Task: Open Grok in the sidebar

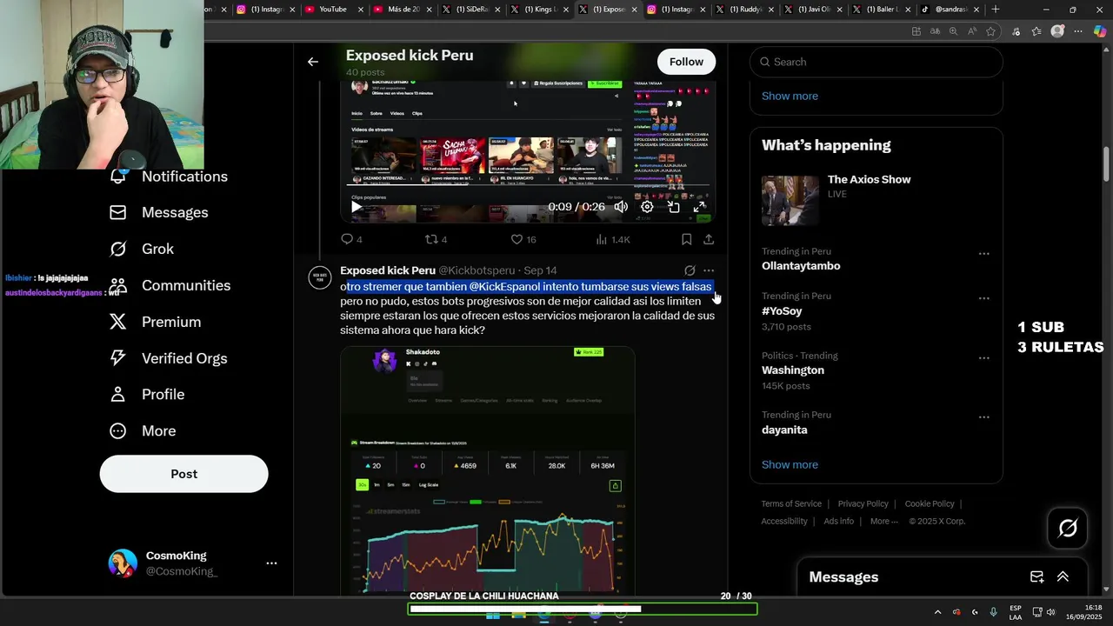Action: point(142,249)
